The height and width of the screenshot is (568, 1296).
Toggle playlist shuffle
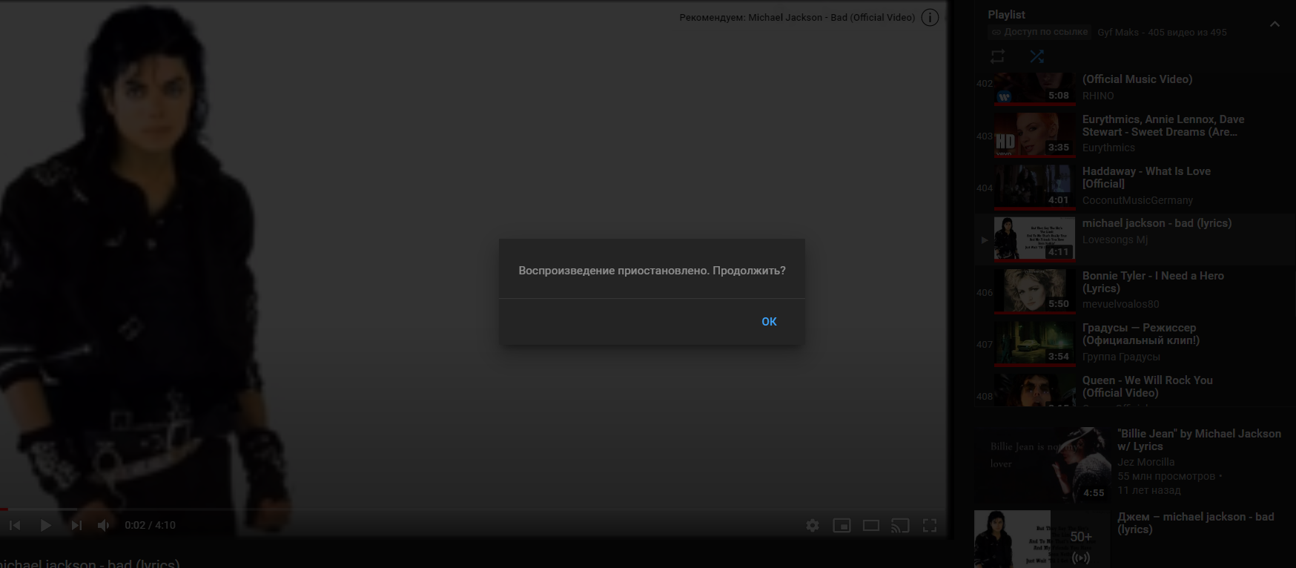pos(1037,56)
